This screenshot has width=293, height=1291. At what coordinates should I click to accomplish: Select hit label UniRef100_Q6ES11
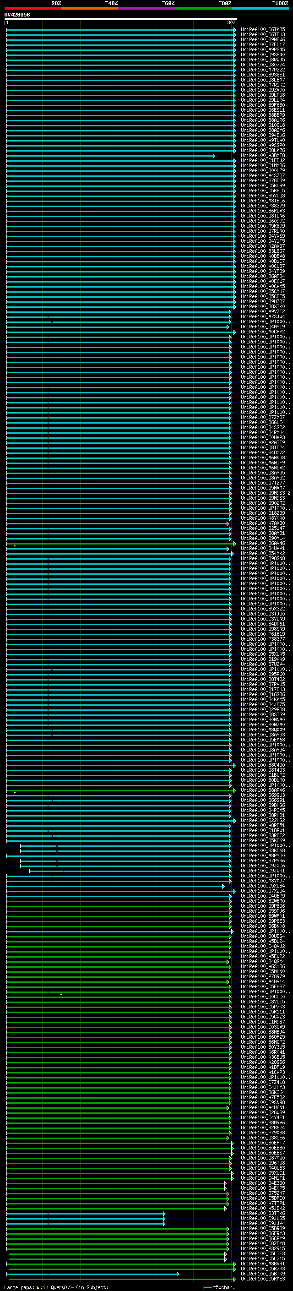(263, 110)
